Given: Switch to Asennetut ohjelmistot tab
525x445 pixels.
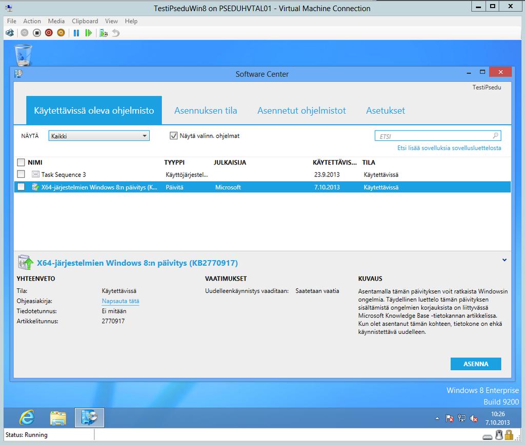Looking at the screenshot, I should click(x=301, y=110).
